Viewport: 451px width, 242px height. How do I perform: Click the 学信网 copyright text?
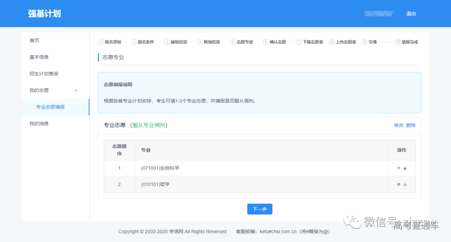pyautogui.click(x=176, y=232)
